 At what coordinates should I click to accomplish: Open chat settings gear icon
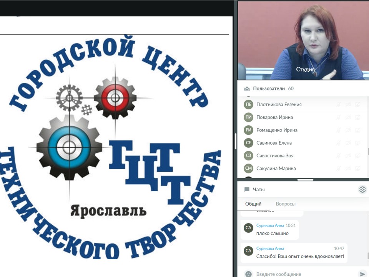tap(362, 189)
